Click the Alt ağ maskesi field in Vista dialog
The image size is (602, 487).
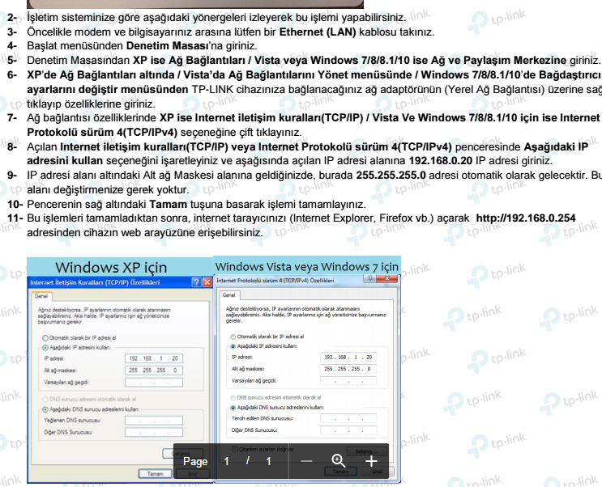[x=348, y=369]
